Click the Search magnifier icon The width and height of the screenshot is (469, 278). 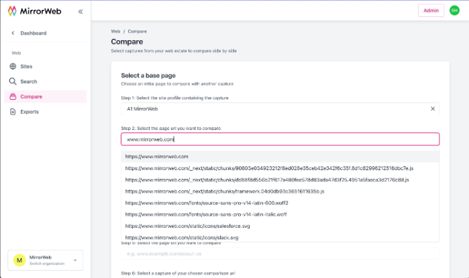point(13,82)
